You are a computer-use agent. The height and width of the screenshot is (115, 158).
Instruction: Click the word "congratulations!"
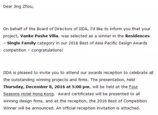tap(47, 50)
